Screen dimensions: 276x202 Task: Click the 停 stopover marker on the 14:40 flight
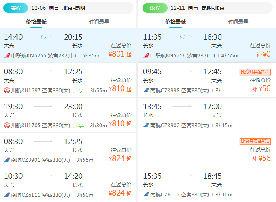pyautogui.click(x=43, y=37)
